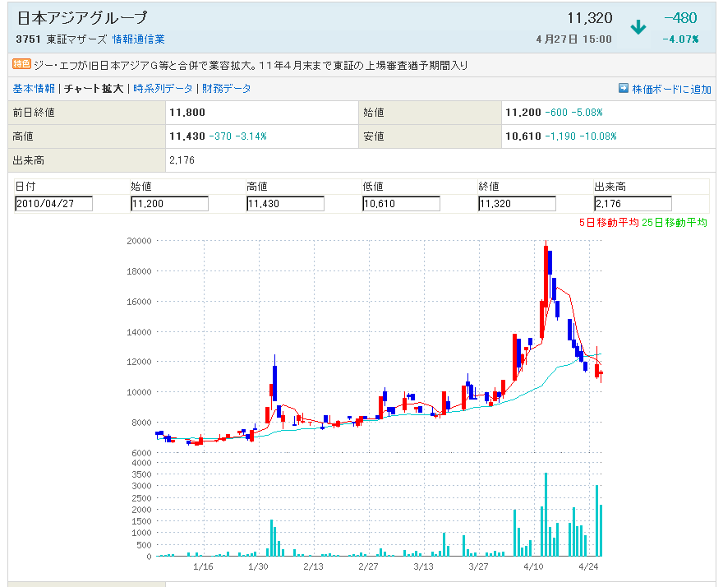Select the 低値 field showing 10,610
This screenshot has height=587, width=723.
coord(401,204)
